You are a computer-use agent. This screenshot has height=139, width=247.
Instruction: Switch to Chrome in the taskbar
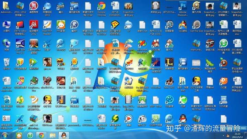point(42,136)
